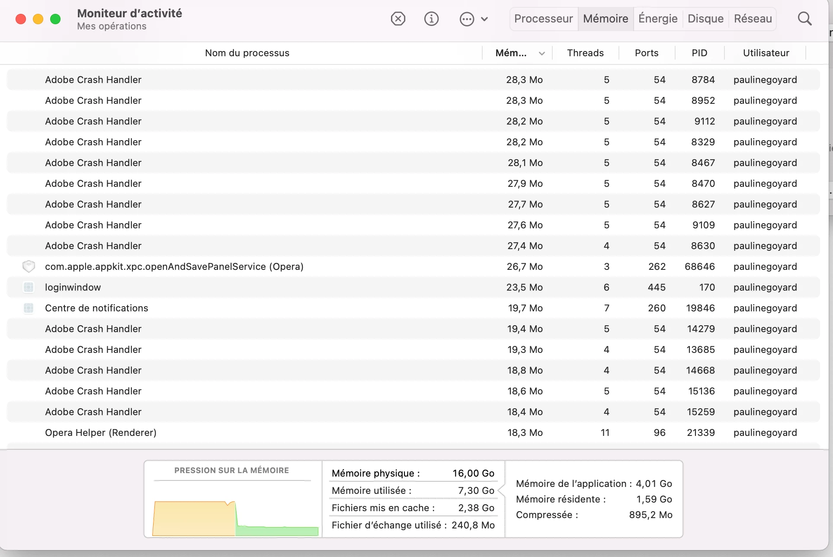
Task: Click the ellipsis more options icon
Action: (467, 19)
